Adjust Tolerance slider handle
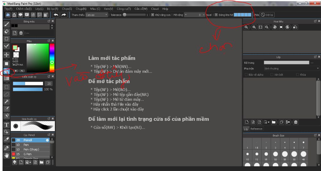This screenshot has height=171, width=321. coord(124,15)
